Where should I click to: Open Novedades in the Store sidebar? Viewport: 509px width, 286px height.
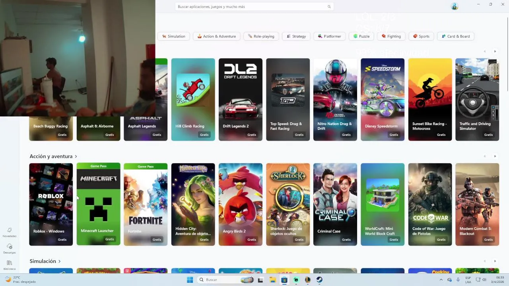point(10,232)
